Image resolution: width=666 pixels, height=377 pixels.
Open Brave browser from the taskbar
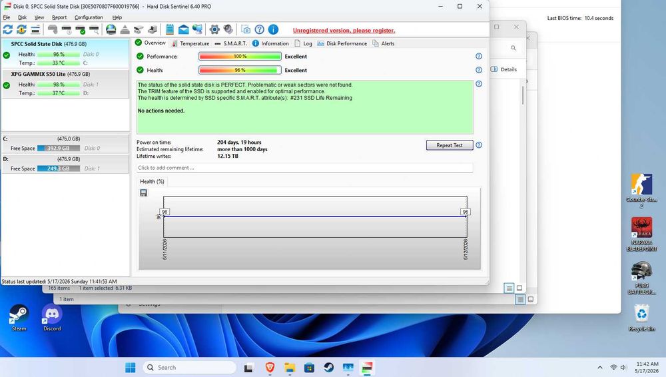click(270, 367)
